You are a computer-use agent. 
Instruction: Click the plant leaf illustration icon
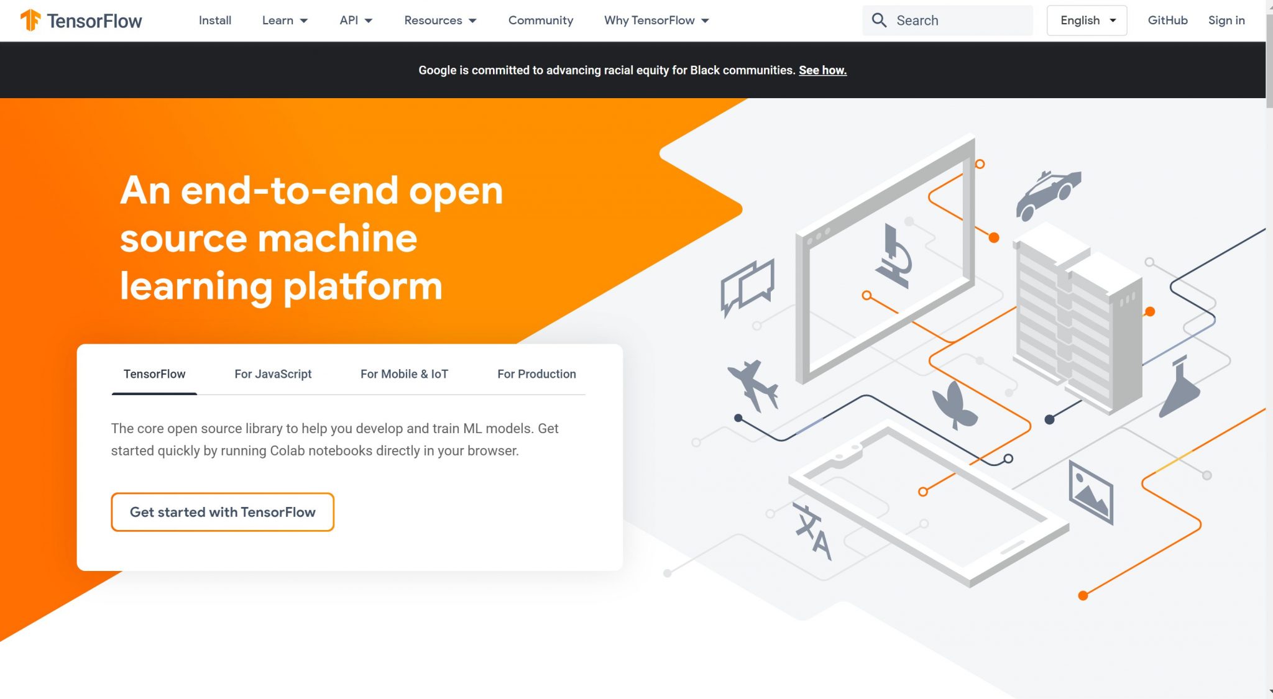point(954,405)
